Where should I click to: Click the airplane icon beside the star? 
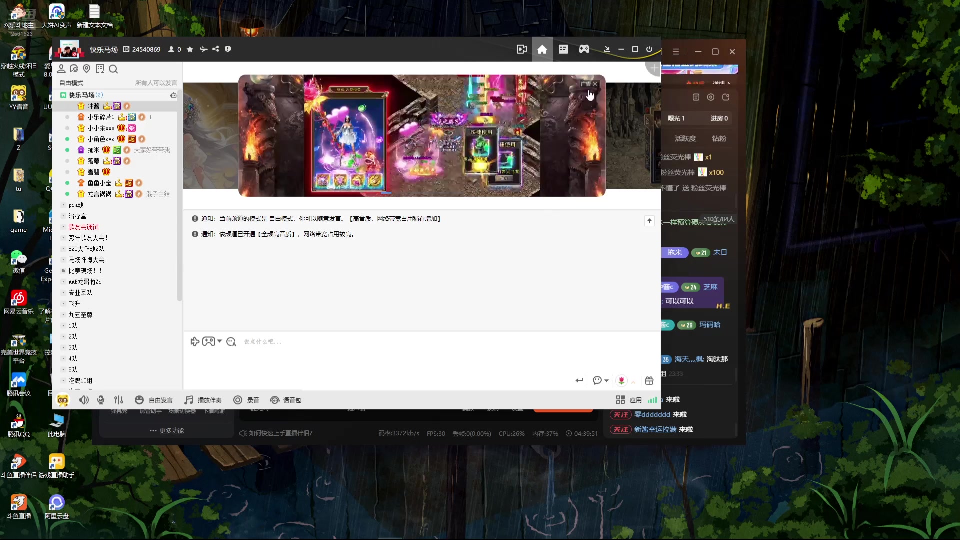click(x=203, y=49)
